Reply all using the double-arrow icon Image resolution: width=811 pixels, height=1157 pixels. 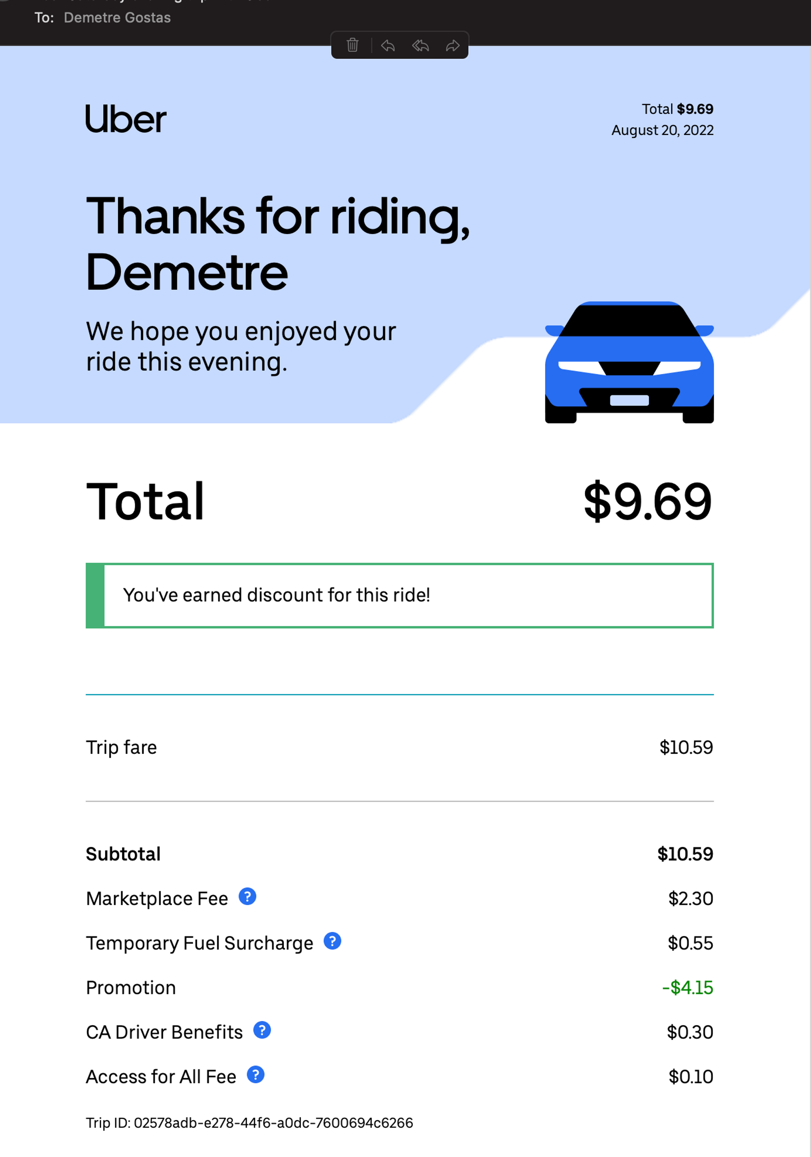(x=421, y=46)
